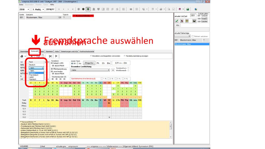The height and width of the screenshot is (149, 265).
Task: Click the Löschn. button
Action: point(204,21)
